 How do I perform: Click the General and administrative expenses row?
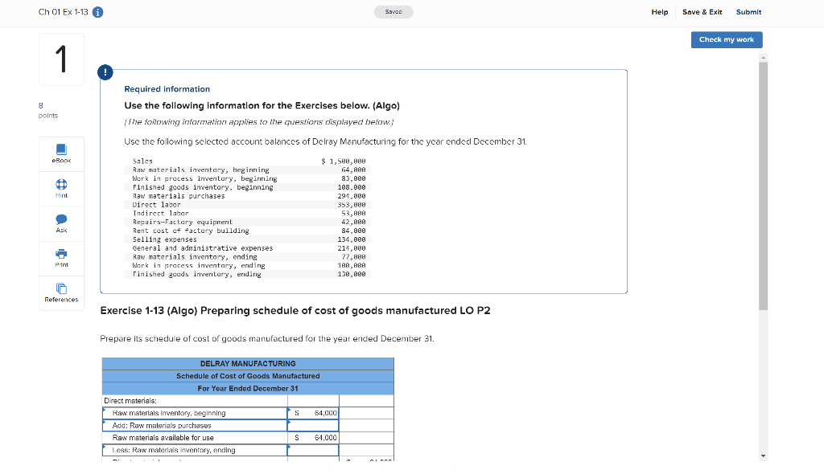coord(248,248)
